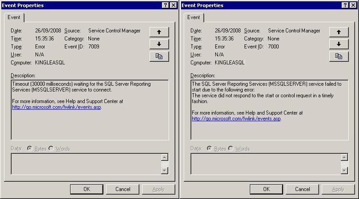The width and height of the screenshot is (359, 199).
Task: Click Event ID value 7000
Action: click(x=274, y=47)
